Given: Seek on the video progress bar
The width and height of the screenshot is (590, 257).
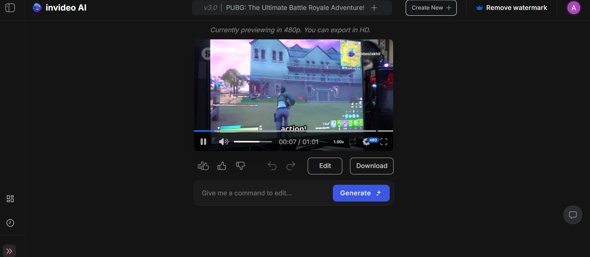Looking at the screenshot, I should coord(294,131).
